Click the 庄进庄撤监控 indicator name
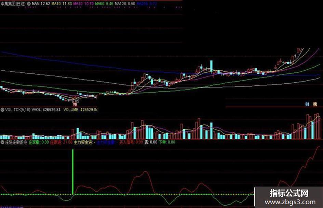This screenshot has height=208, width=323. (16, 142)
